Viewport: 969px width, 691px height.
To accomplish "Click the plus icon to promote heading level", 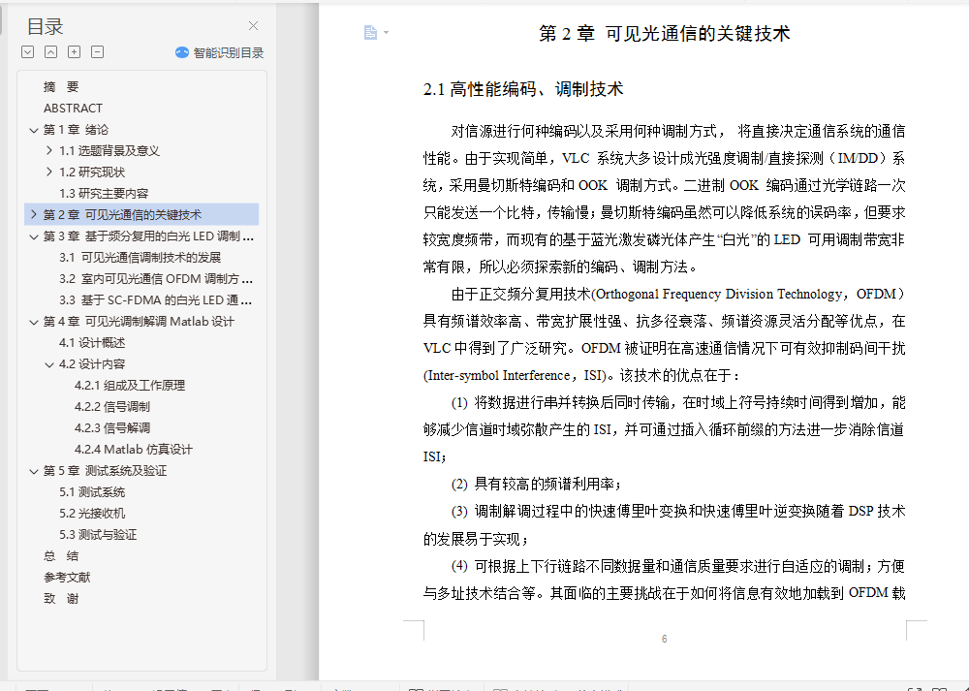I will (x=75, y=52).
